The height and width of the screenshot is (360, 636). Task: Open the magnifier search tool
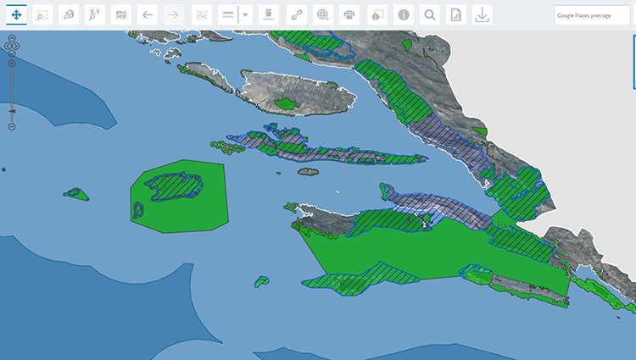coord(430,15)
